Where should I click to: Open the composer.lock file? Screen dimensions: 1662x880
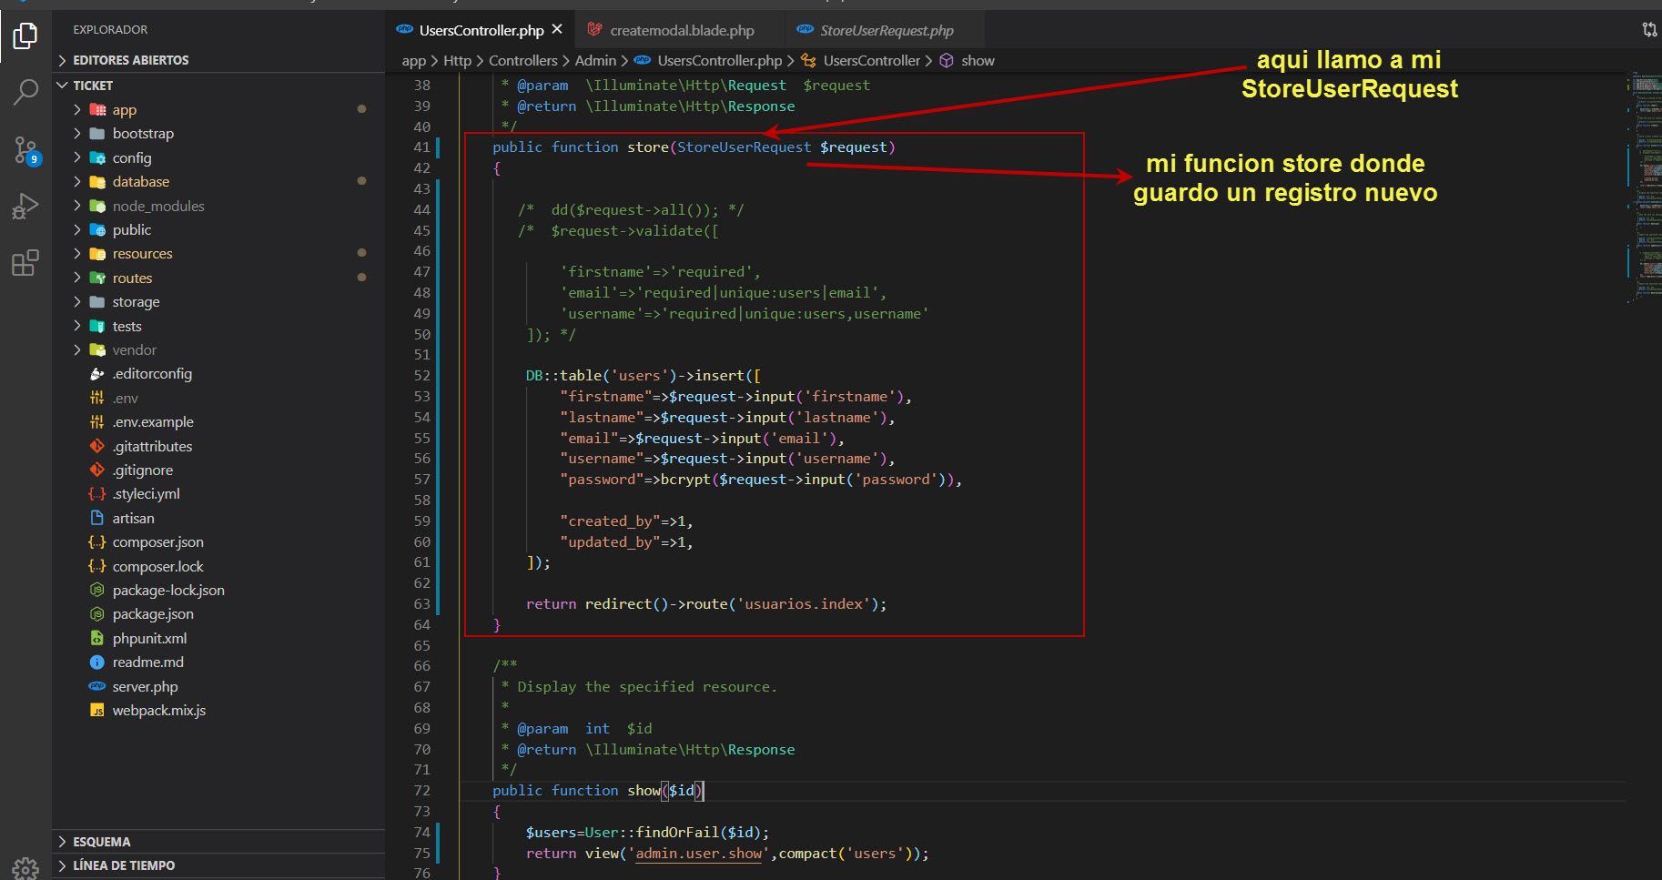[218, 566]
